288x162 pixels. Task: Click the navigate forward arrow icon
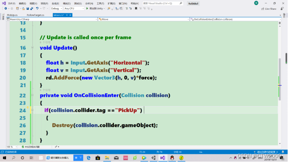(12, 8)
